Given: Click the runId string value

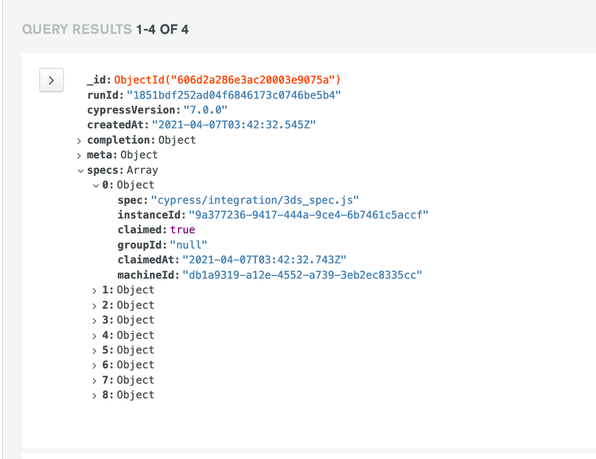Looking at the screenshot, I should (234, 95).
